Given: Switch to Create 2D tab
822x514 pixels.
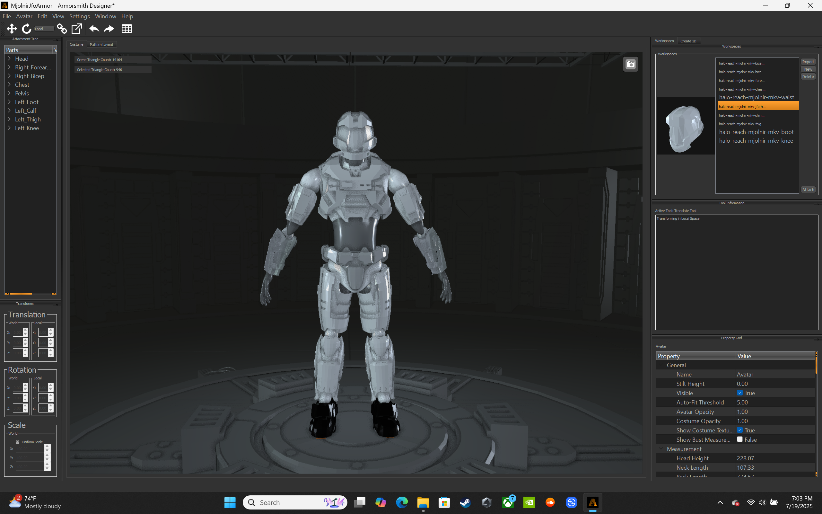Looking at the screenshot, I should point(688,41).
